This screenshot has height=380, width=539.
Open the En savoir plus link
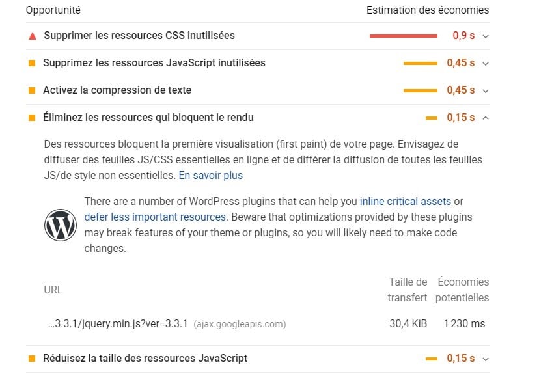[211, 175]
